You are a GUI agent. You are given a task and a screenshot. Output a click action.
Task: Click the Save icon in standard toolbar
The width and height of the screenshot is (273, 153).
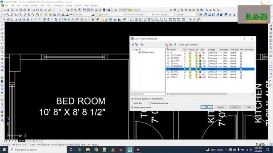12,10
